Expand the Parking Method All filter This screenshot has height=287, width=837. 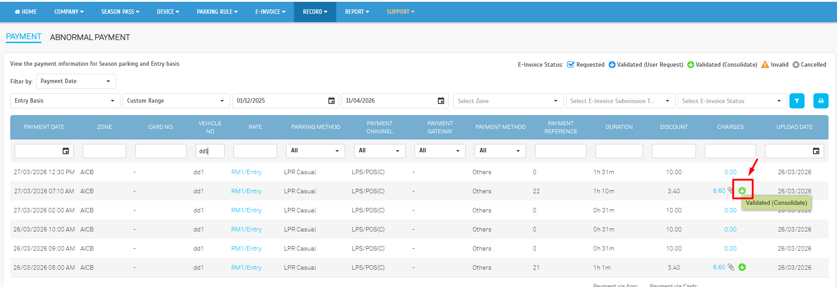point(315,151)
